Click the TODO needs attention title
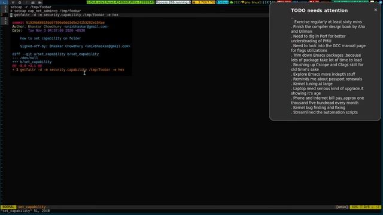The image size is (383, 215). click(319, 11)
